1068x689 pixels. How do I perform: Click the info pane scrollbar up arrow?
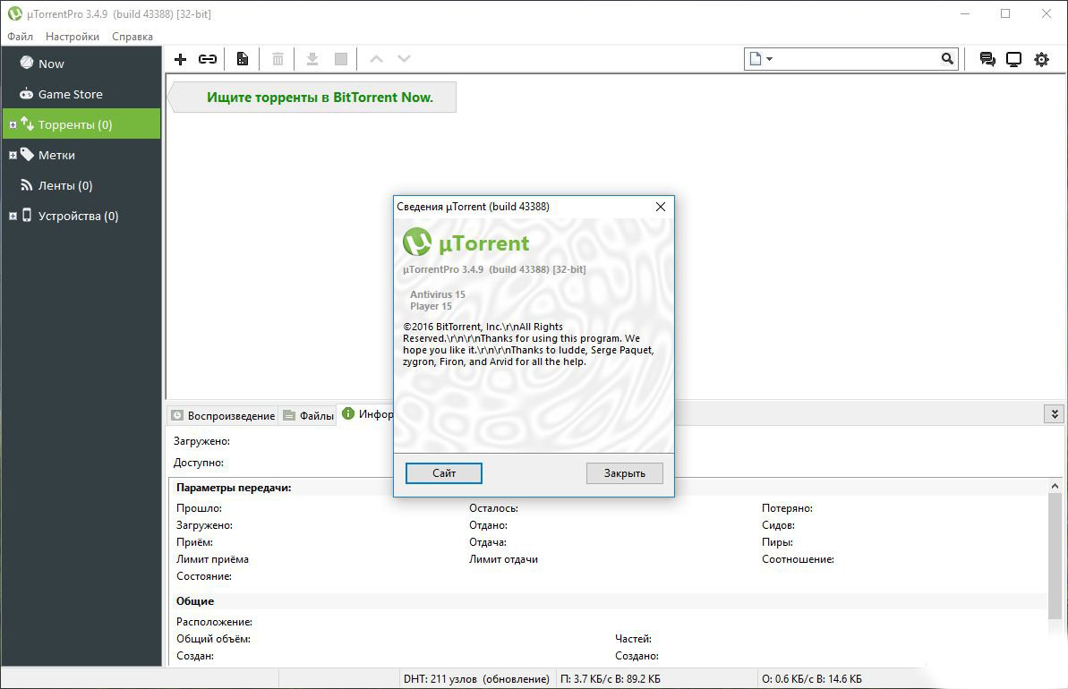click(x=1055, y=486)
